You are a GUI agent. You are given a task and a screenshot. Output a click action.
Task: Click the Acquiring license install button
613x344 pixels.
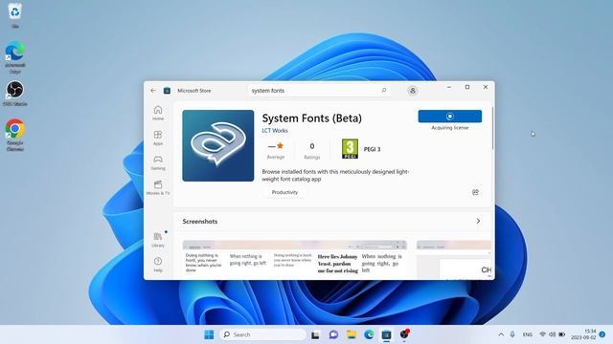point(450,117)
